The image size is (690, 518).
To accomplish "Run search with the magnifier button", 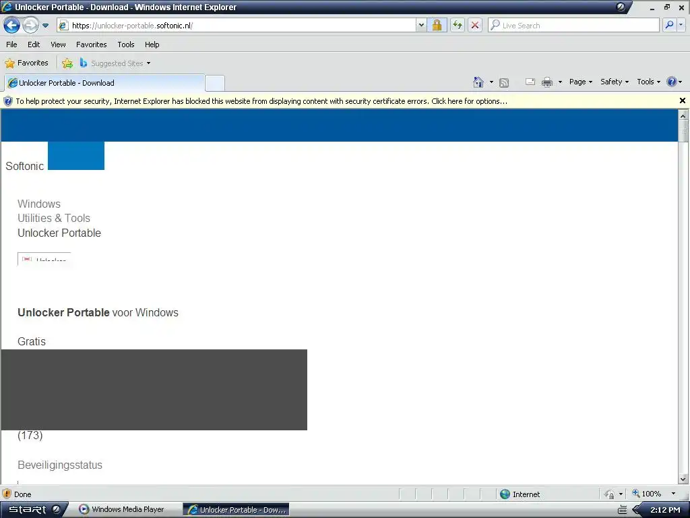I will click(669, 25).
